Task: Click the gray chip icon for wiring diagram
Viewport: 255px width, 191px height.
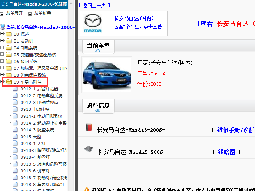Action: (89, 148)
